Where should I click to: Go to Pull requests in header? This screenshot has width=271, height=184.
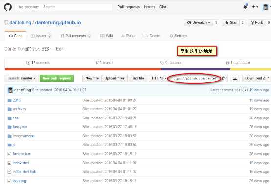pyautogui.click(x=129, y=7)
